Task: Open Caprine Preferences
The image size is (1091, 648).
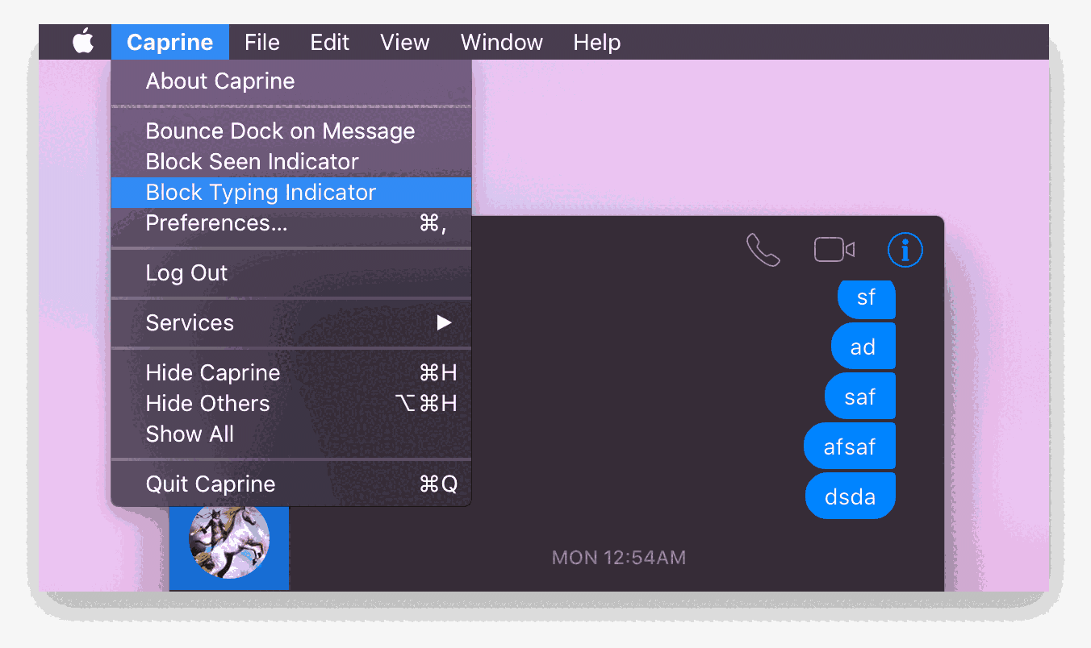Action: [x=215, y=223]
